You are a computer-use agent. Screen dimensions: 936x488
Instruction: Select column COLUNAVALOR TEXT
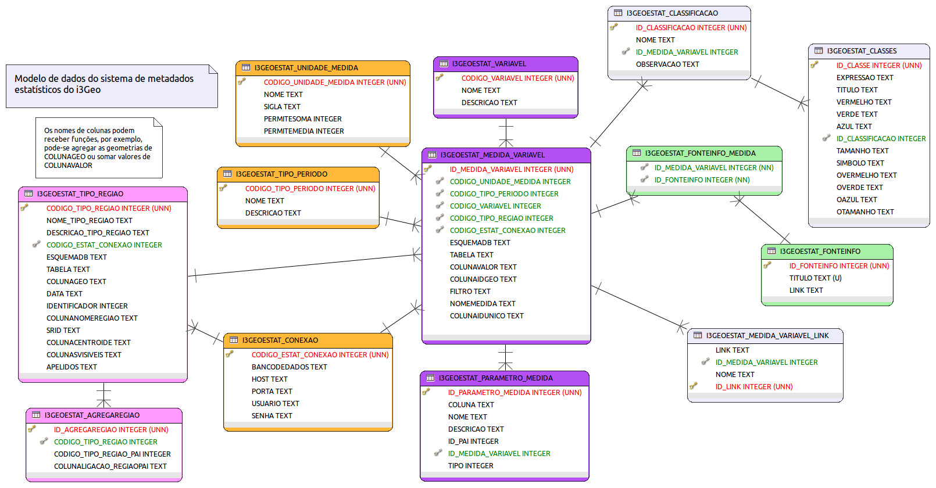(x=483, y=267)
